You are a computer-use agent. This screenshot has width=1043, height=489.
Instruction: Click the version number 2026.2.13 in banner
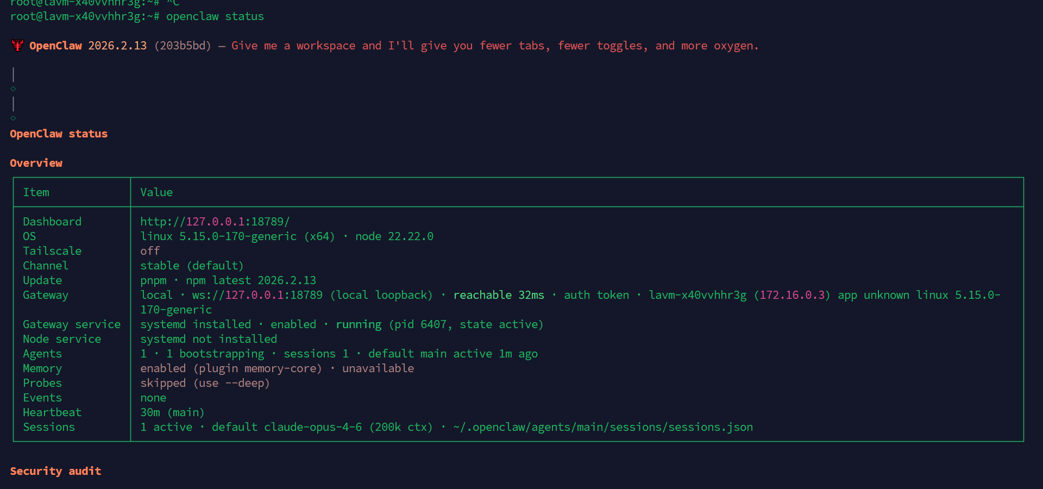click(117, 46)
